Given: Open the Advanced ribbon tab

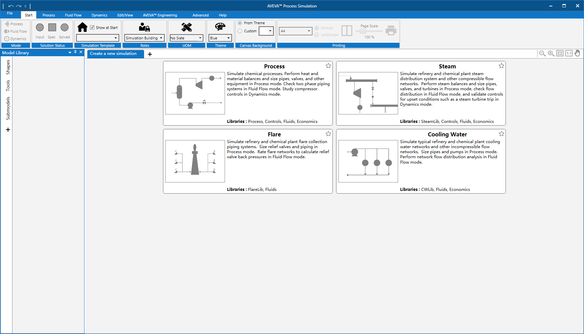Looking at the screenshot, I should tap(201, 15).
